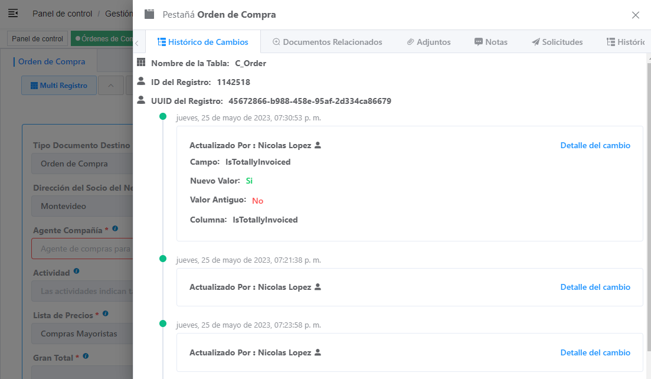Click the table icon beside Nombre de la Tabla
651x379 pixels.
(141, 63)
